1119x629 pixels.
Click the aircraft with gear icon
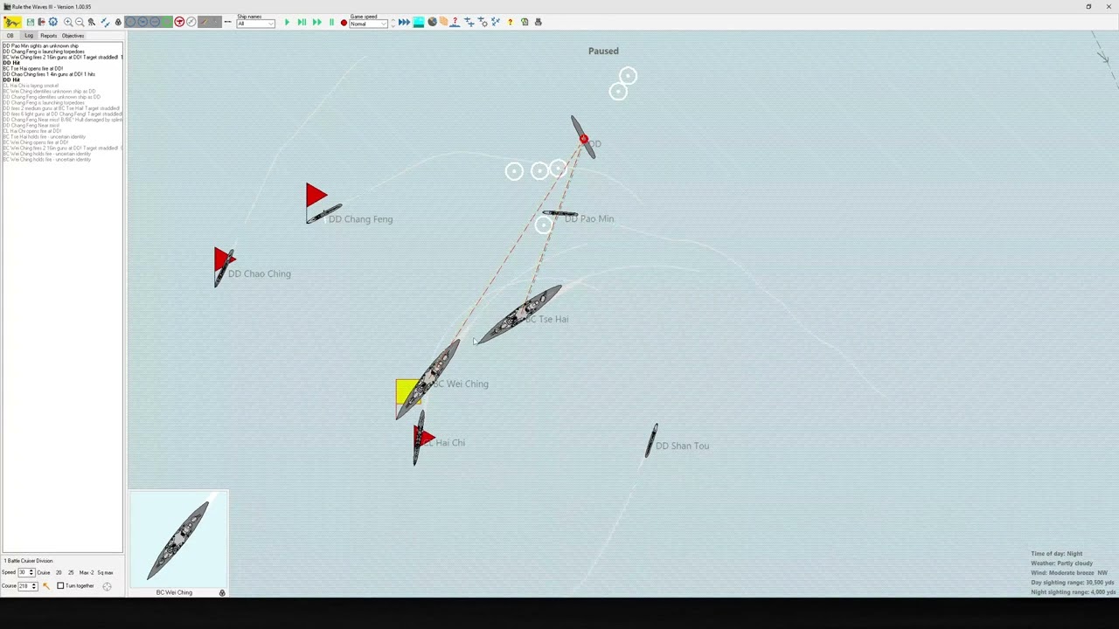point(483,22)
